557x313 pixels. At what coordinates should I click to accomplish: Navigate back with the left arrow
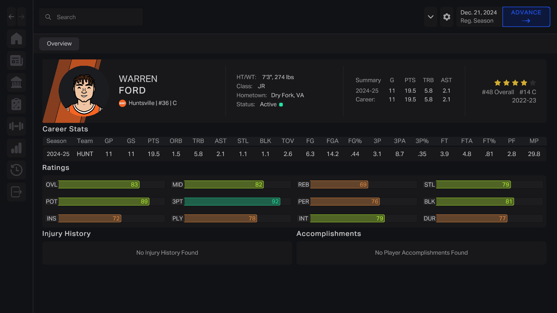(11, 17)
